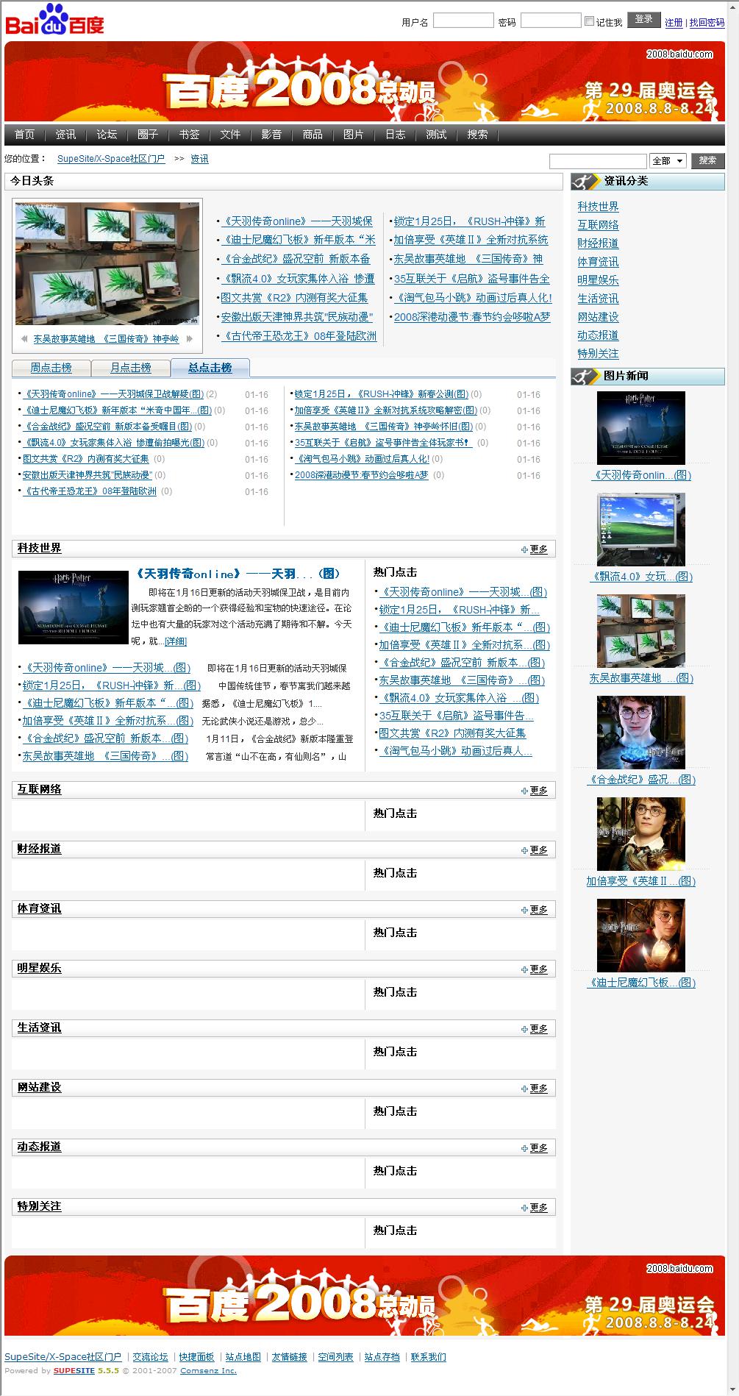Click the 资讯 breadcrumb link
Viewport: 739px width, 1396px height.
click(x=199, y=159)
